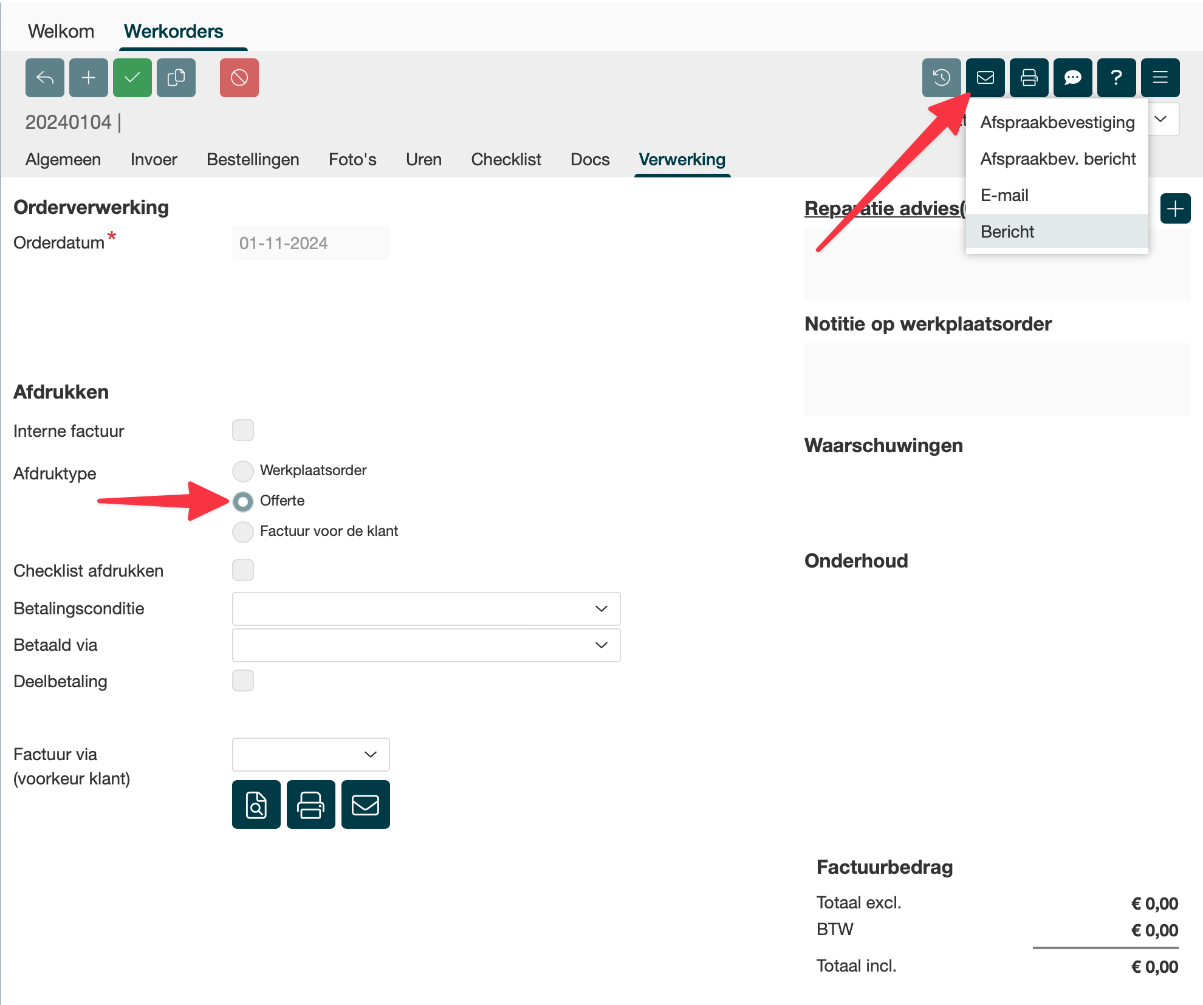Choose Bericht from the mail menu

pos(1007,232)
